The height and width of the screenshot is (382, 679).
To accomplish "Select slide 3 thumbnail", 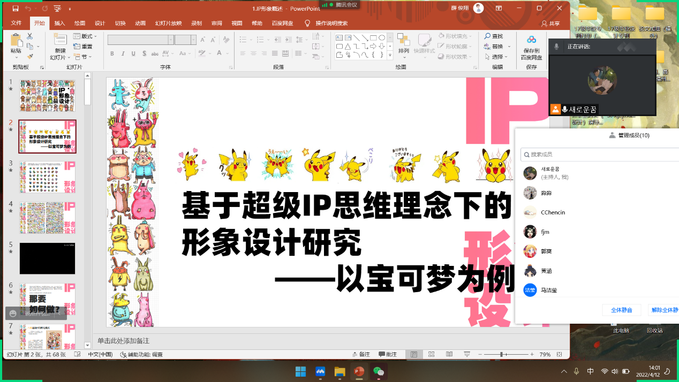I will coord(48,177).
